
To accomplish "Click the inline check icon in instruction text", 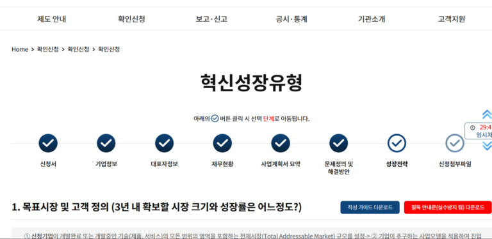I will pyautogui.click(x=215, y=119).
